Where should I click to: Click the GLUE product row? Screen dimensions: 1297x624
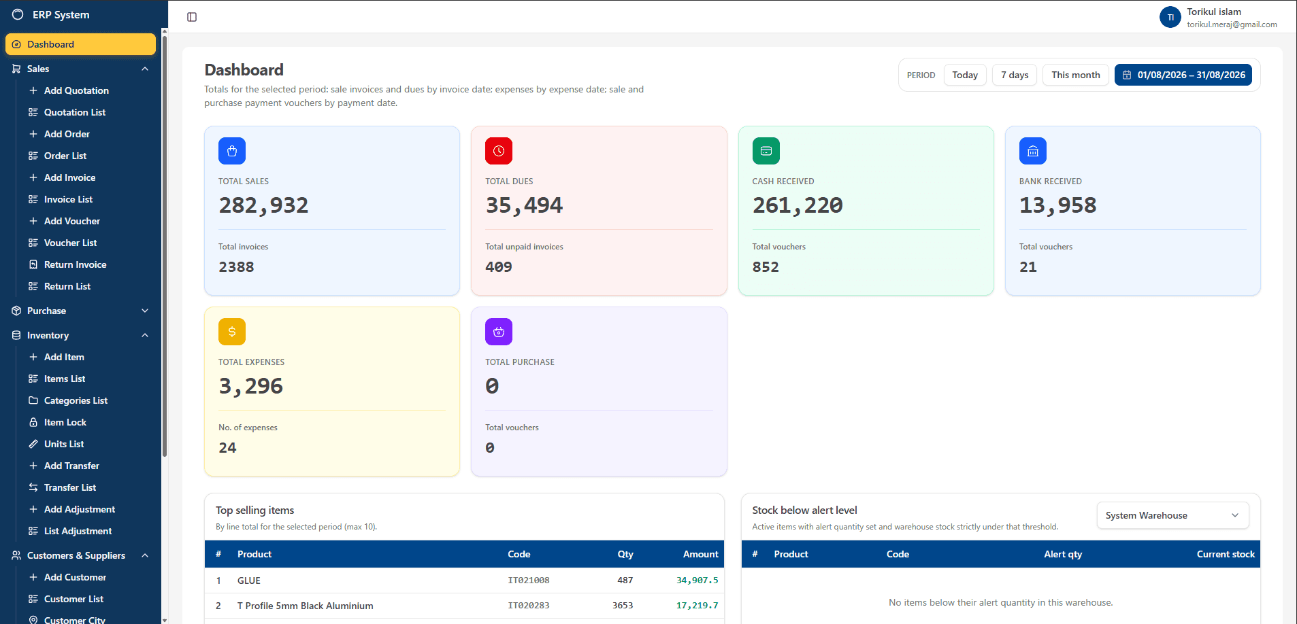tap(464, 580)
